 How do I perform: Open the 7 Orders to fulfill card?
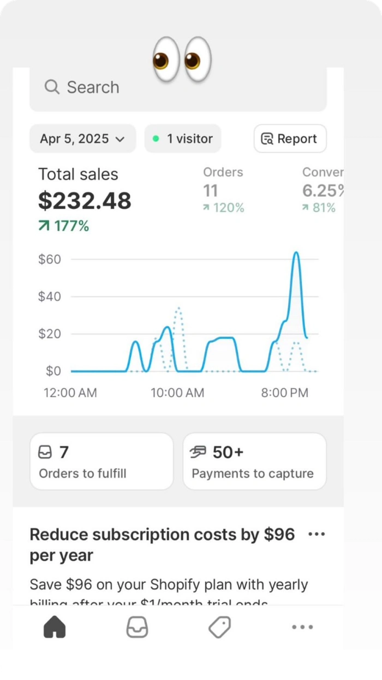coord(102,461)
